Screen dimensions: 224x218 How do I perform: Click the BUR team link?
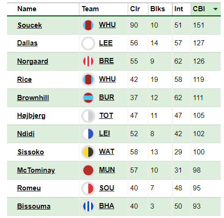[107, 97]
